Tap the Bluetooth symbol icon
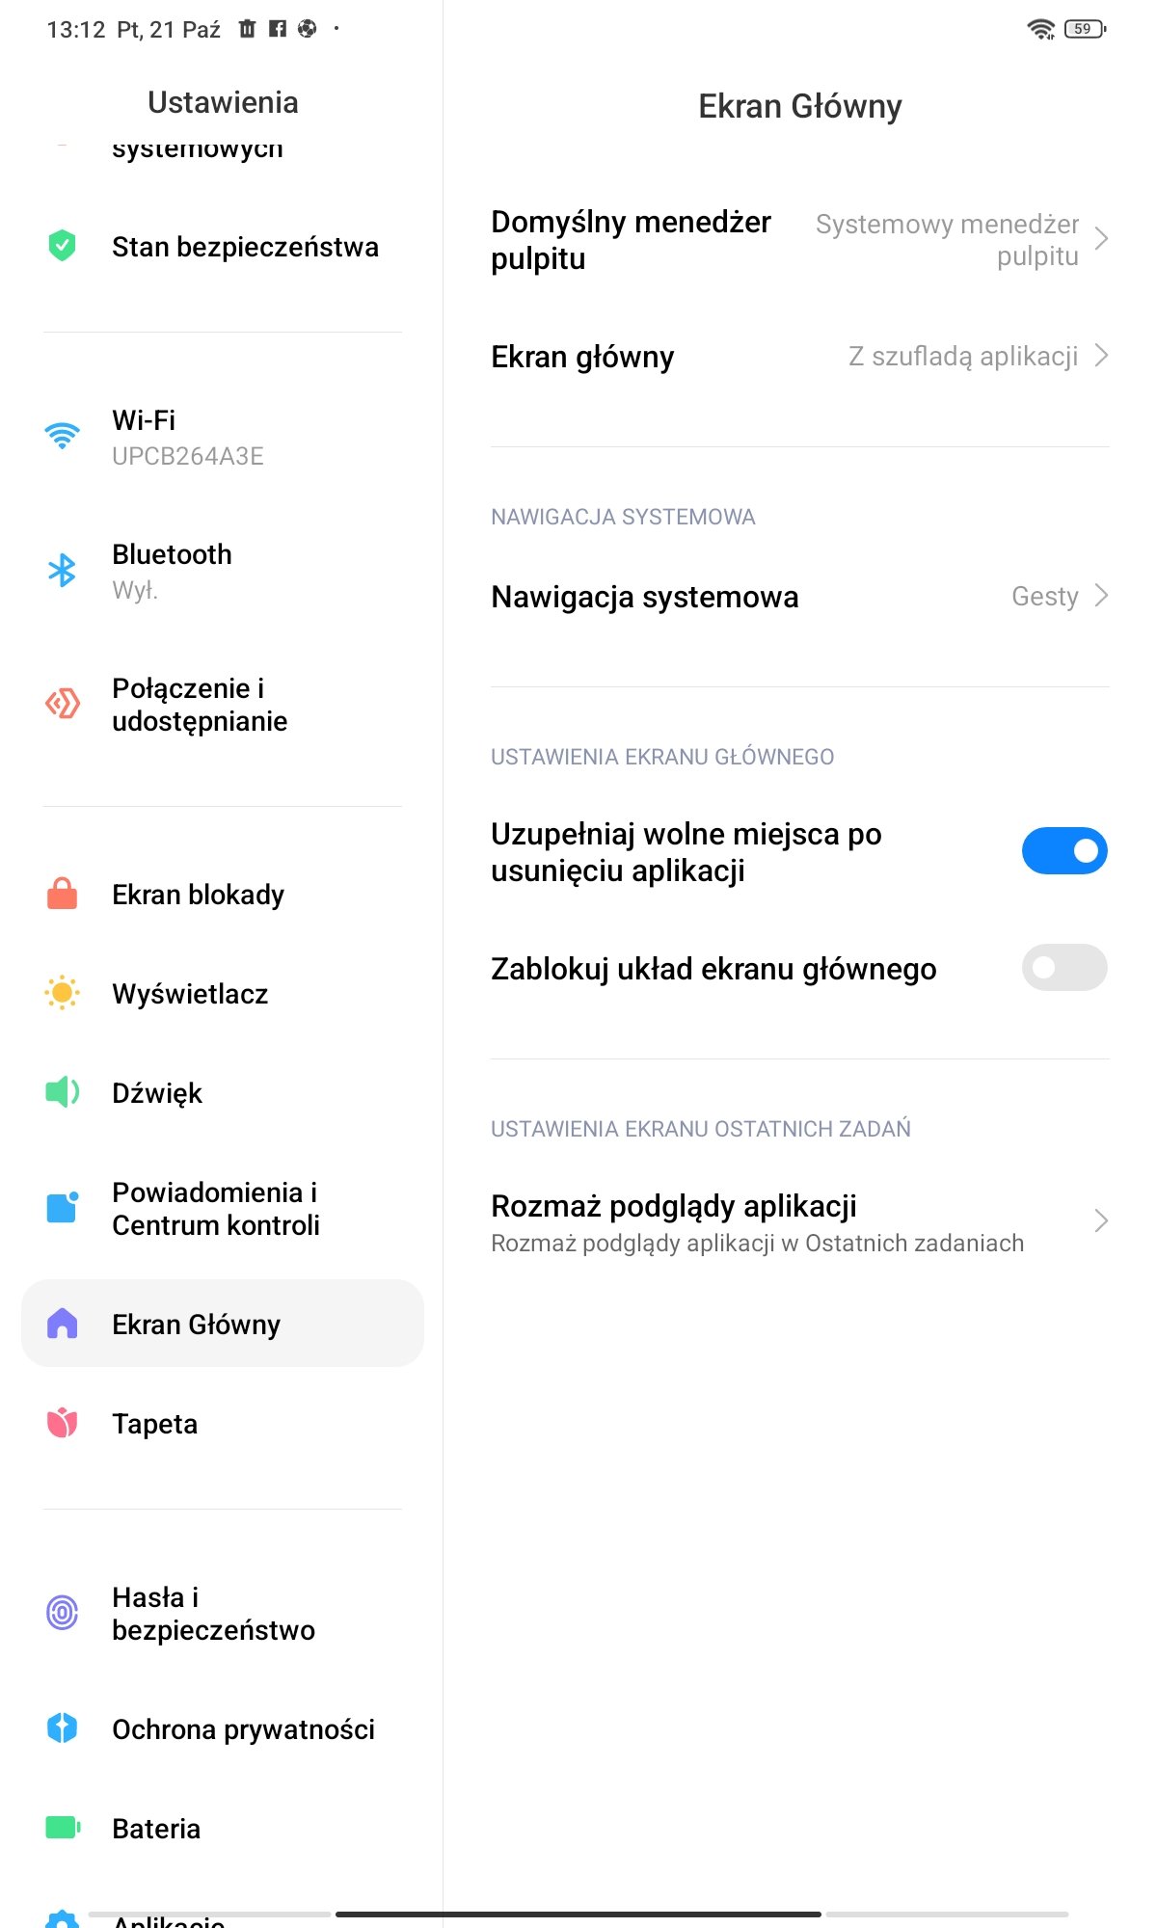Viewport: 1157px width, 1928px height. tap(62, 570)
